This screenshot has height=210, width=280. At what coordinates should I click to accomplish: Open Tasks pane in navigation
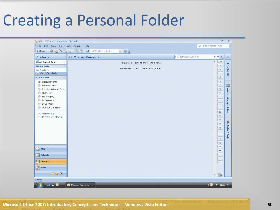51,168
